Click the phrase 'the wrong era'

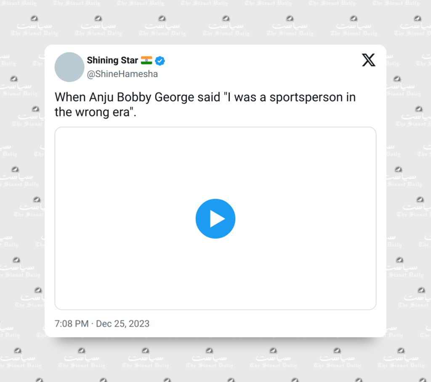pos(92,112)
